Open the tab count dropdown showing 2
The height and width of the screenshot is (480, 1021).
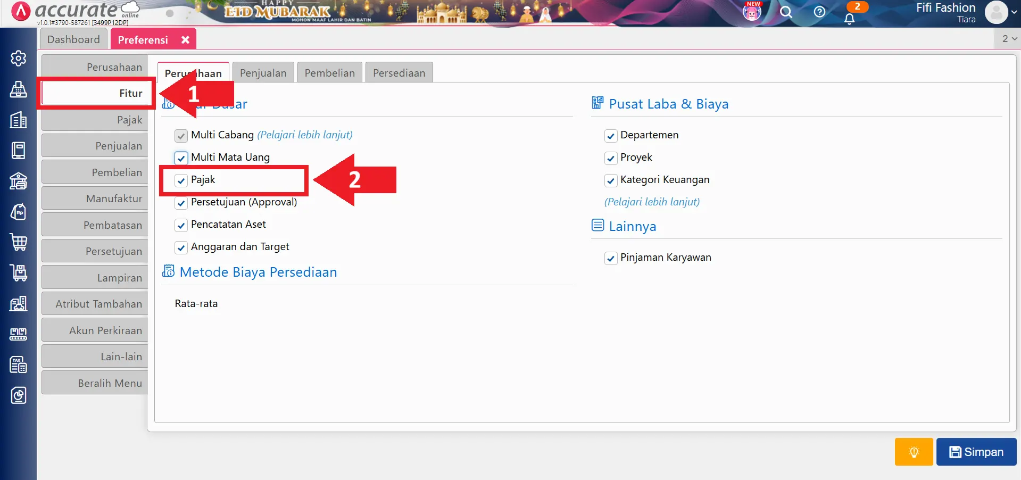click(x=1009, y=39)
